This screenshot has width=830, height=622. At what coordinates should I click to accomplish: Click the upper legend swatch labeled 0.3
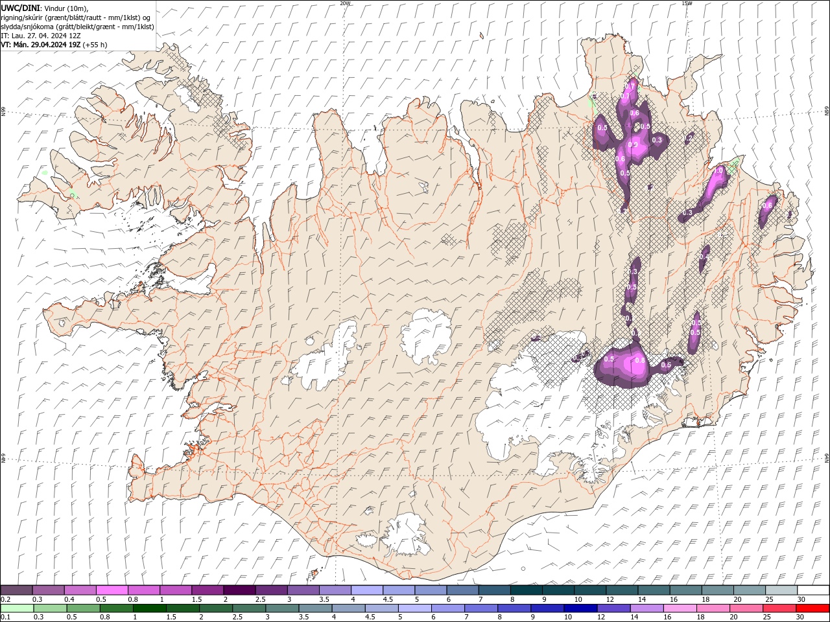coord(48,590)
